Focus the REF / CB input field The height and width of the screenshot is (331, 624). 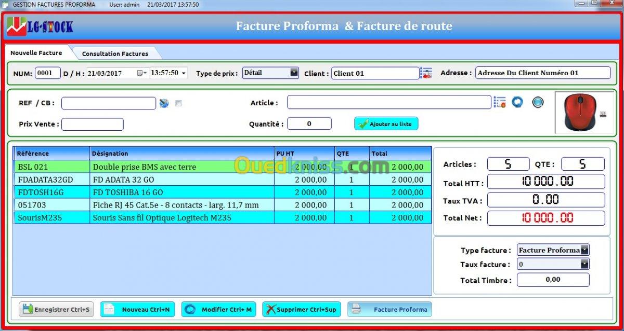tap(109, 103)
